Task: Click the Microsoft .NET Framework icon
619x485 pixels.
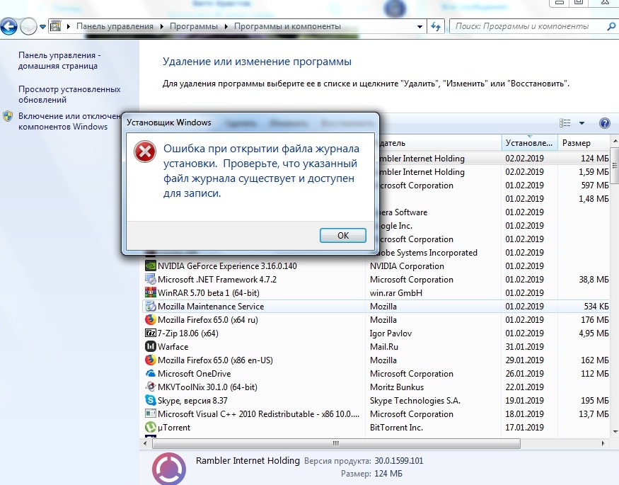Action: point(151,279)
